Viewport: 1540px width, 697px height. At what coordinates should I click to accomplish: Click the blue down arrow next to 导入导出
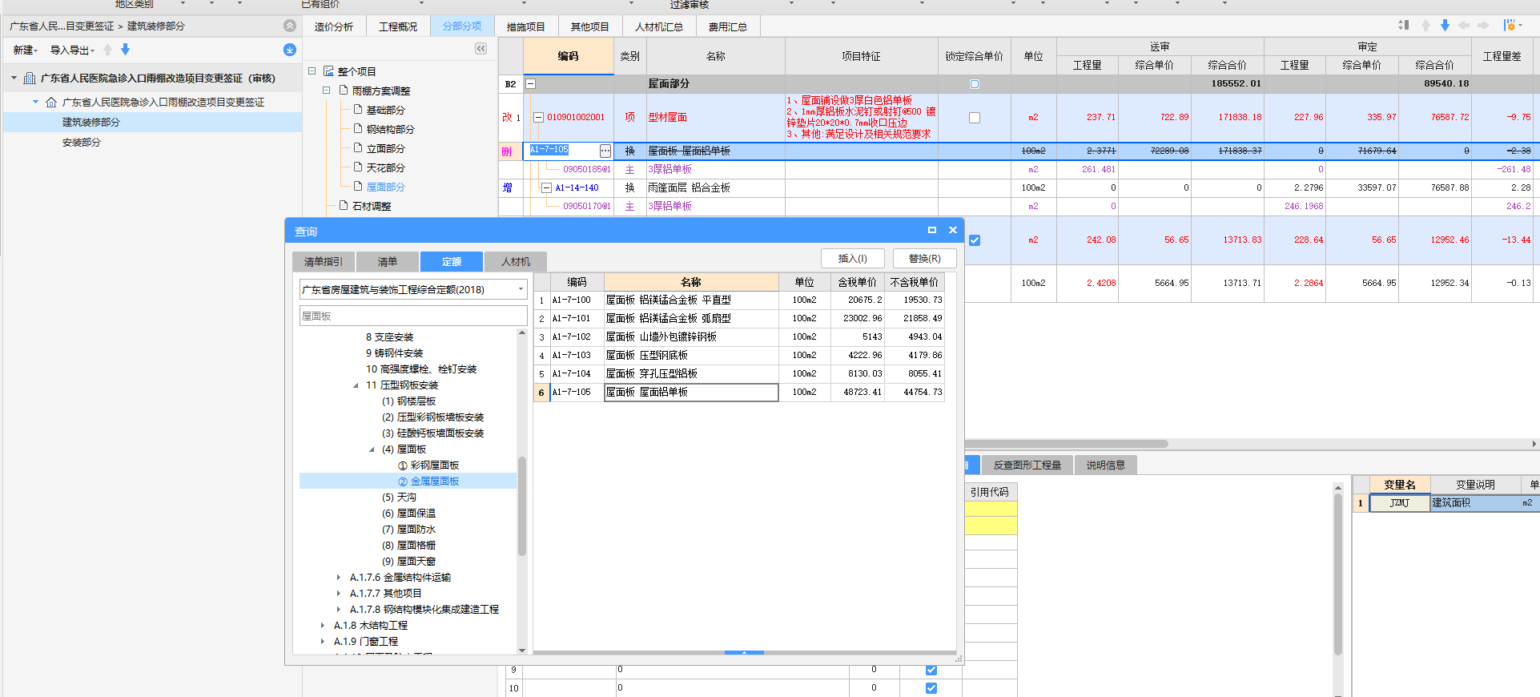pos(125,50)
